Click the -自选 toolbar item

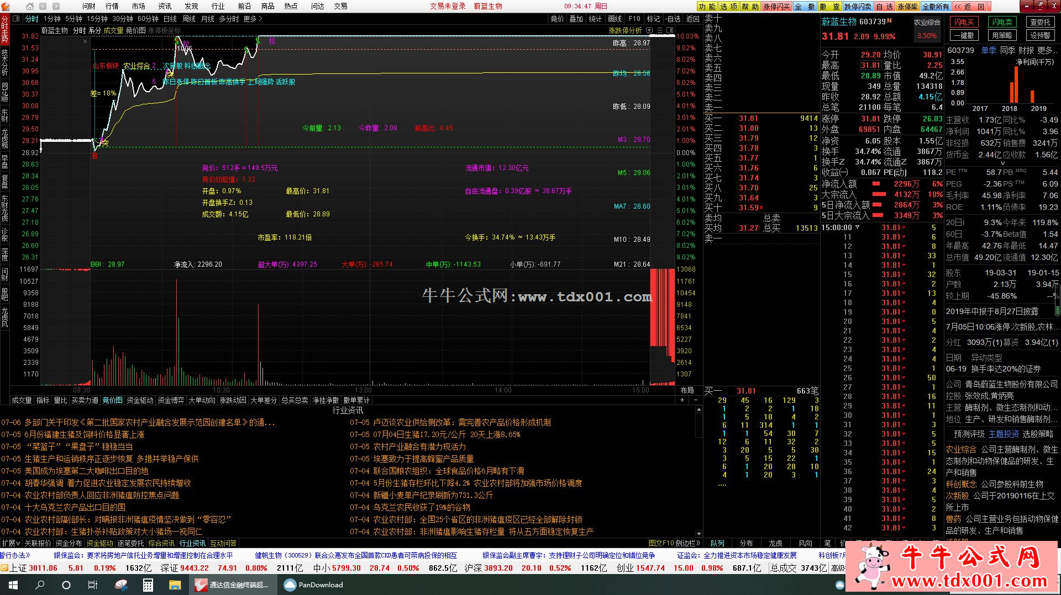(x=673, y=19)
